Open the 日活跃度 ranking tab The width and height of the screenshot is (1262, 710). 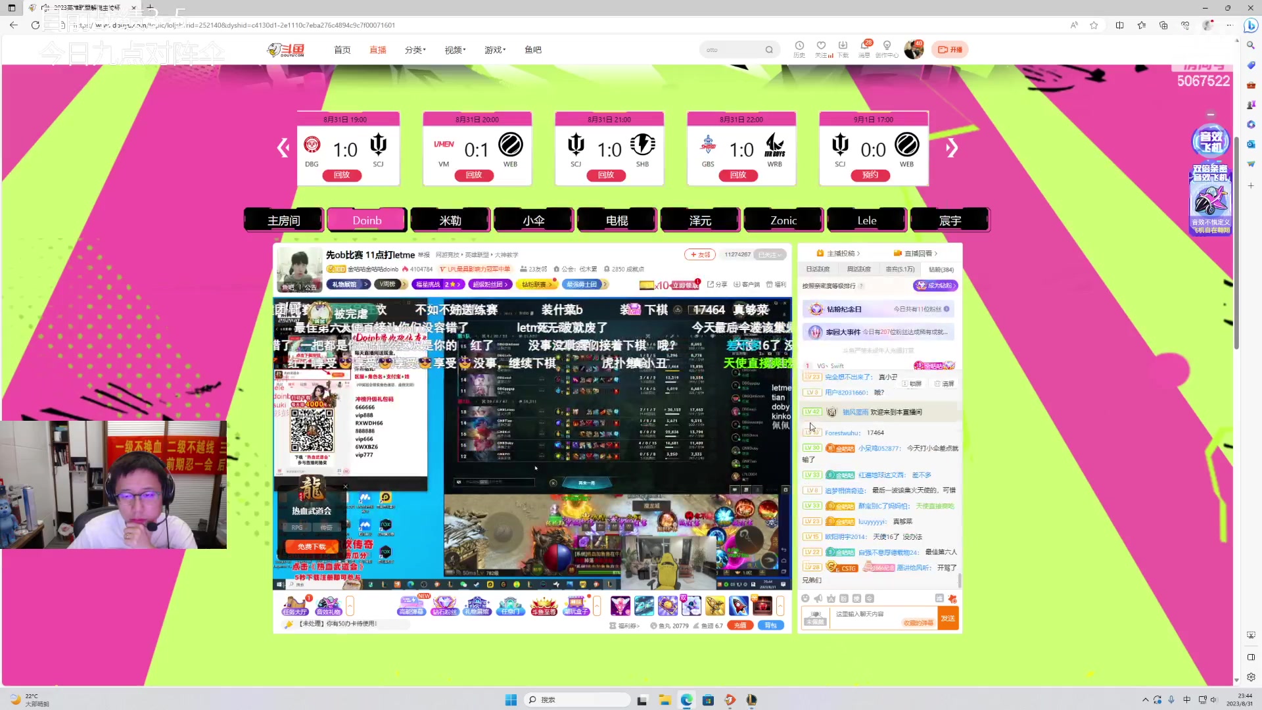818,270
